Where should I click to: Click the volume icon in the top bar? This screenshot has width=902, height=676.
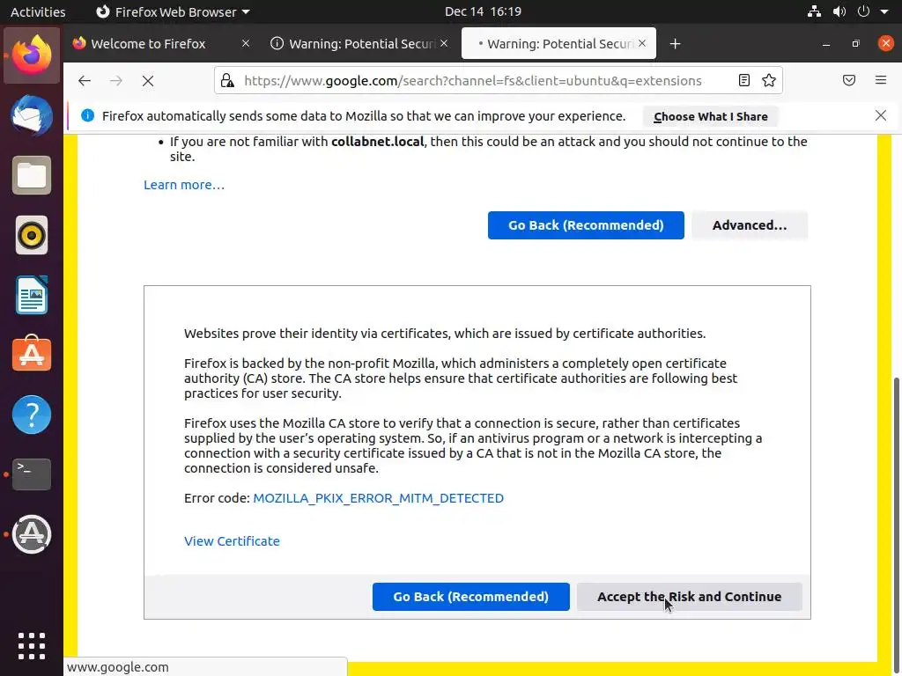point(839,11)
